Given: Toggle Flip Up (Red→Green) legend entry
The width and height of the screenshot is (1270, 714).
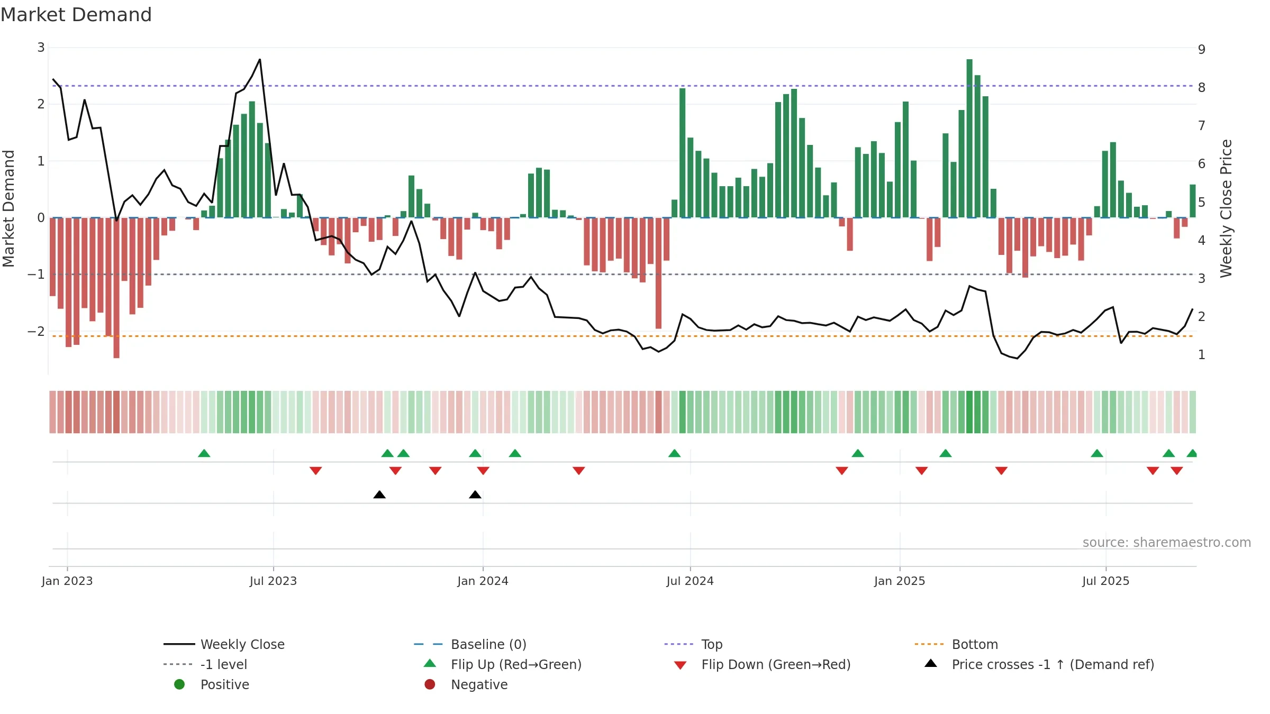Looking at the screenshot, I should [503, 664].
